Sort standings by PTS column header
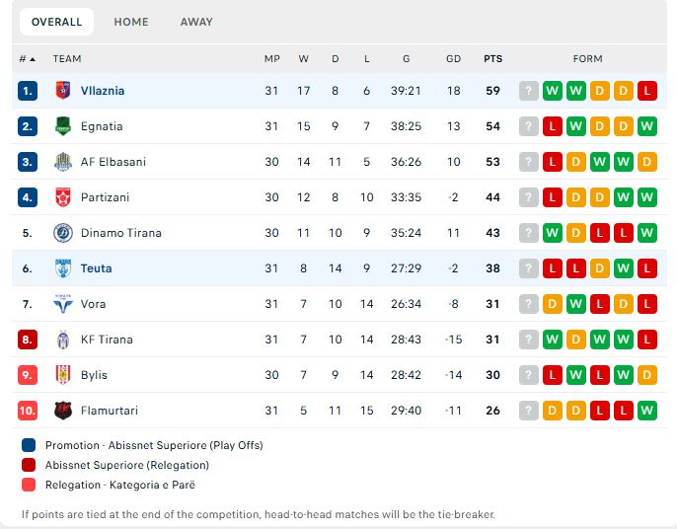 click(x=492, y=59)
